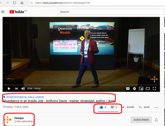
Task: Click the Finexpo watermark in the video
Action: coord(154,79)
